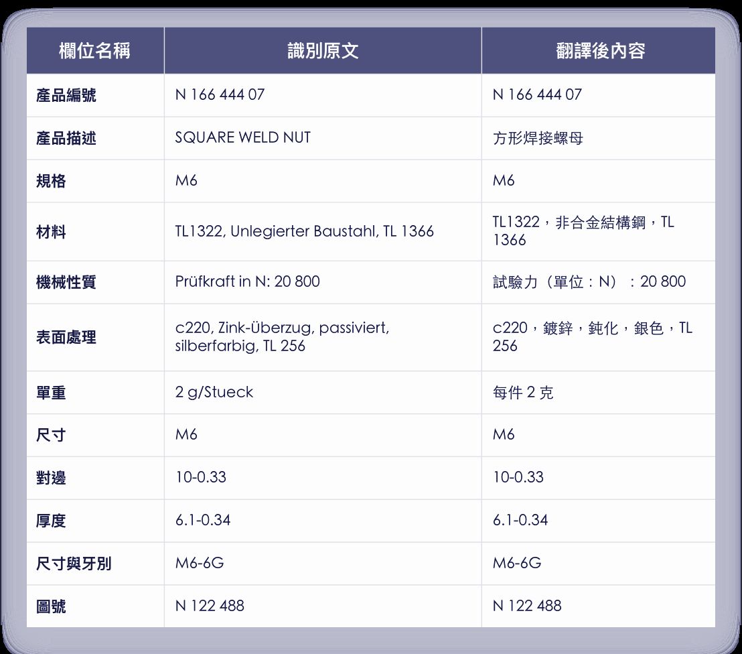Screen dimensions: 742x654
Task: Click M6-6G under 識別原文
Action: (323, 564)
